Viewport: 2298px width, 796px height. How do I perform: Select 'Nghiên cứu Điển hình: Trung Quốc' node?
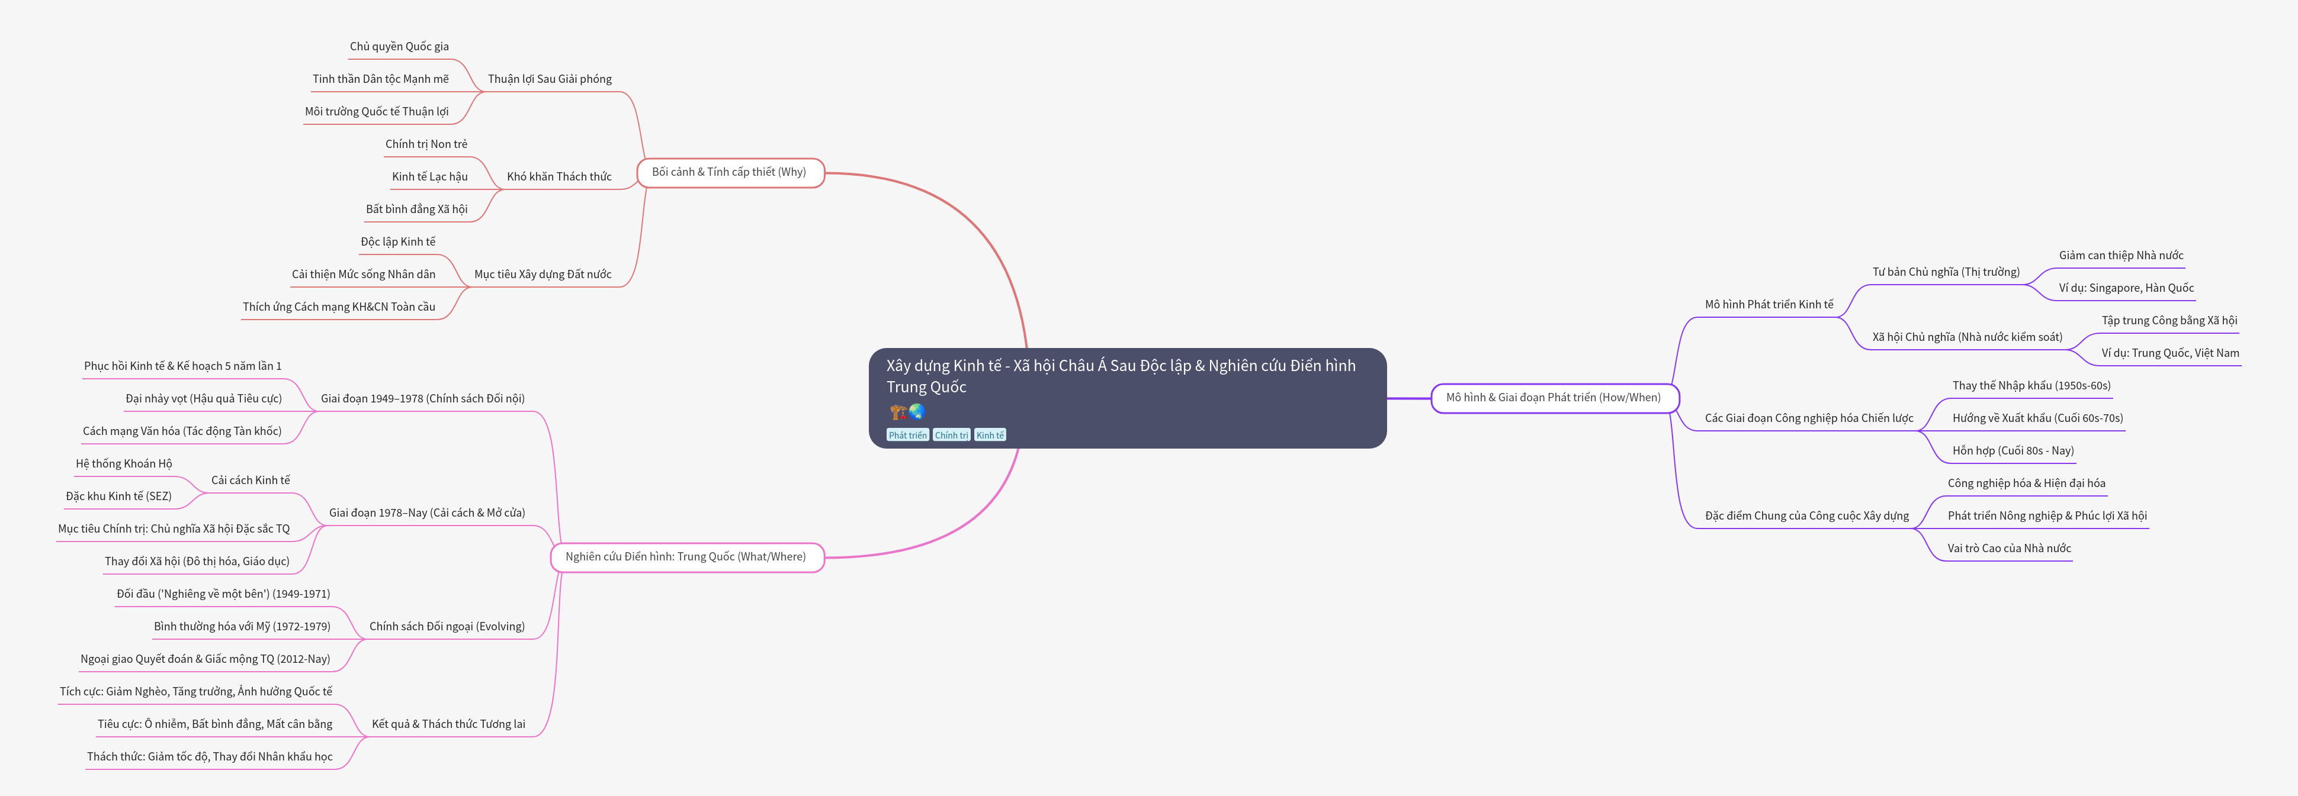[x=685, y=557]
